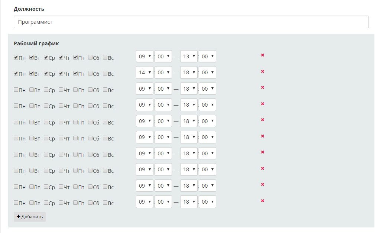
Task: Uncheck Вт in the 09:00–13:00 row
Action: (32, 58)
